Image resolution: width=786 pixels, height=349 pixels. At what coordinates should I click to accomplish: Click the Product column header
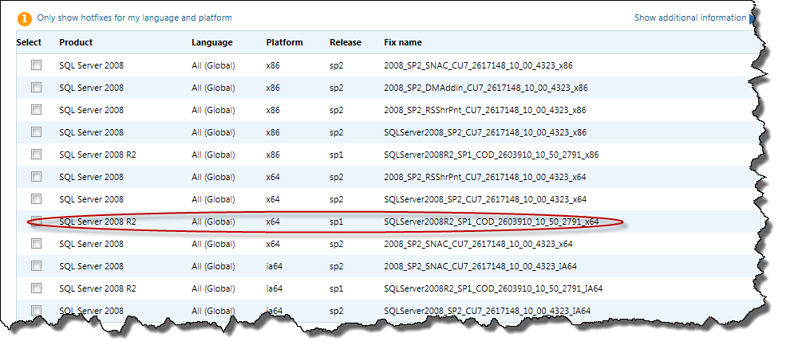point(76,42)
